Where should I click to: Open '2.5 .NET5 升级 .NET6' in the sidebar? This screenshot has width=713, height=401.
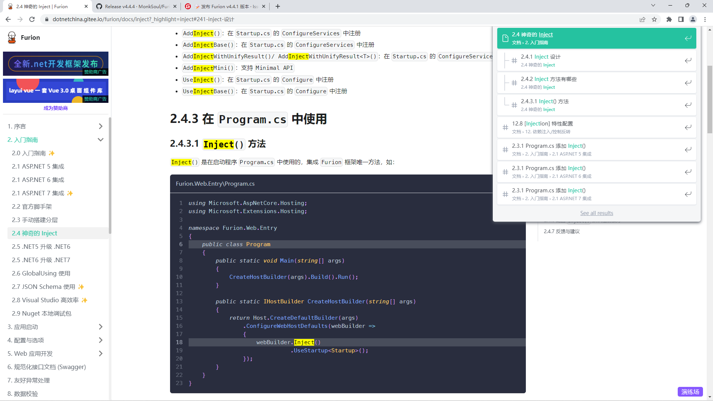pos(41,247)
